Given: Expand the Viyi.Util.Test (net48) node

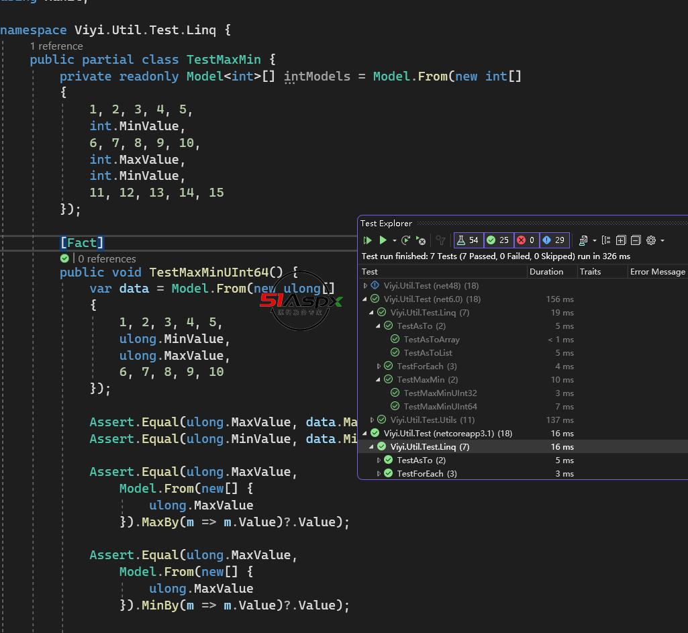Looking at the screenshot, I should click(366, 286).
